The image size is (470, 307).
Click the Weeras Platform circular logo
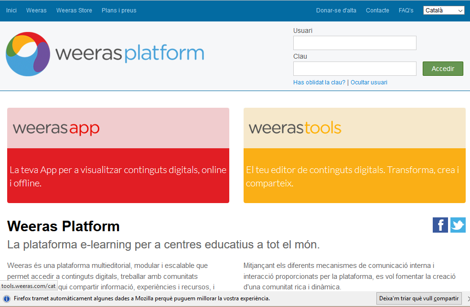click(x=28, y=54)
